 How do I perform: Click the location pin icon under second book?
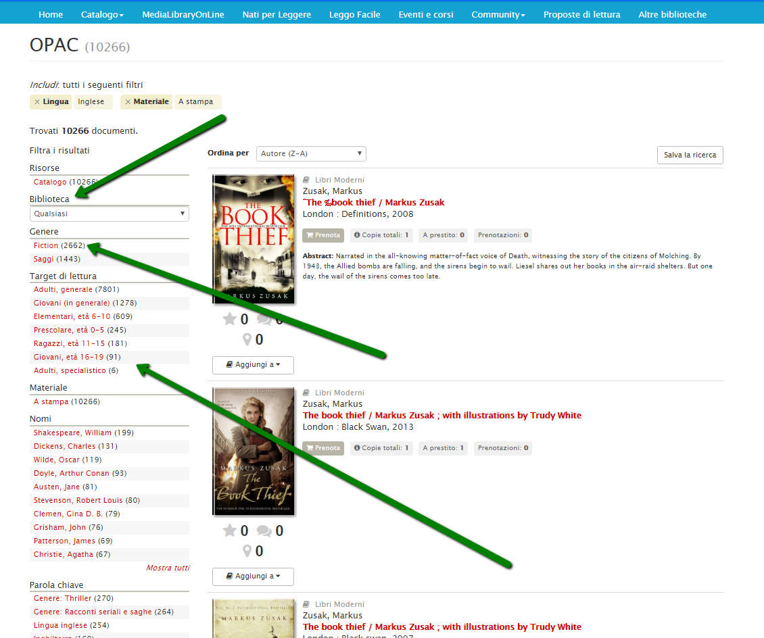247,551
